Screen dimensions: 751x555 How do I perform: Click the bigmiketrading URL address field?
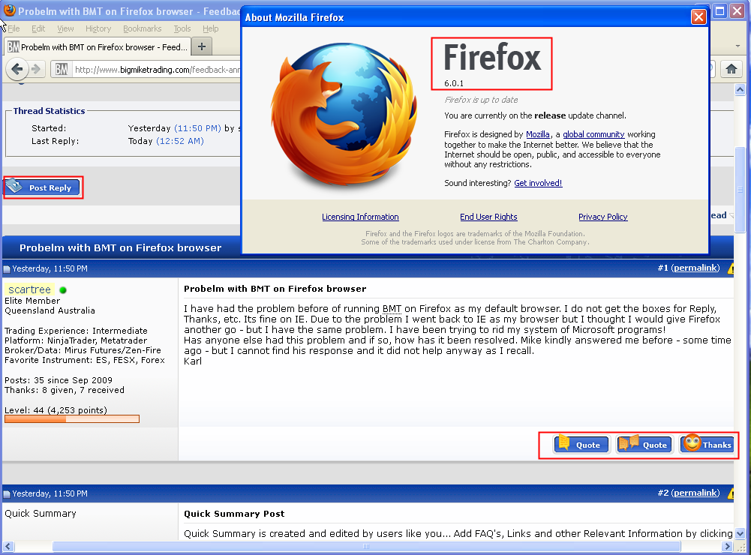(x=156, y=70)
